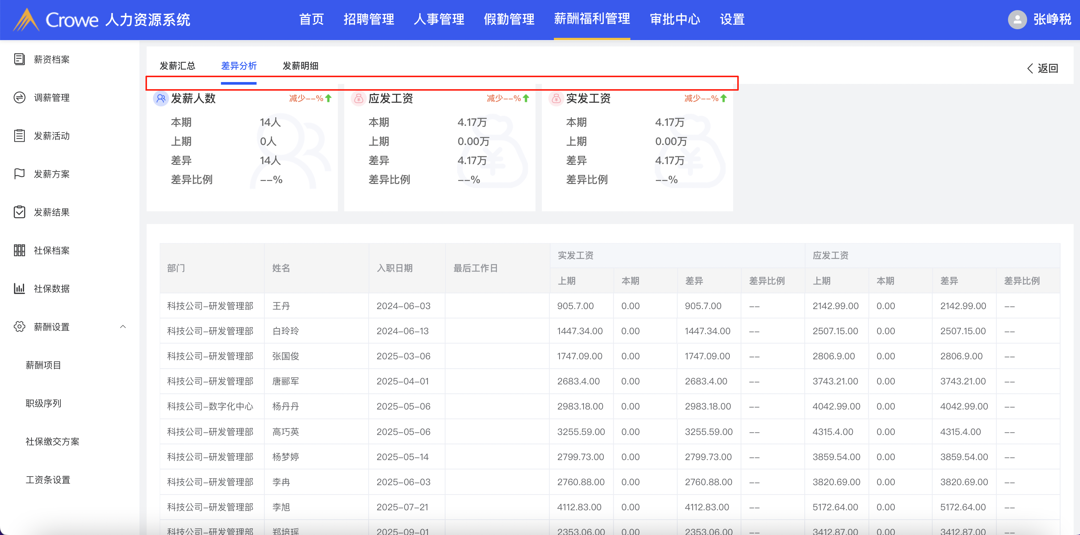Switch to the 发薪汇总 tab
Image resolution: width=1080 pixels, height=535 pixels.
click(177, 66)
